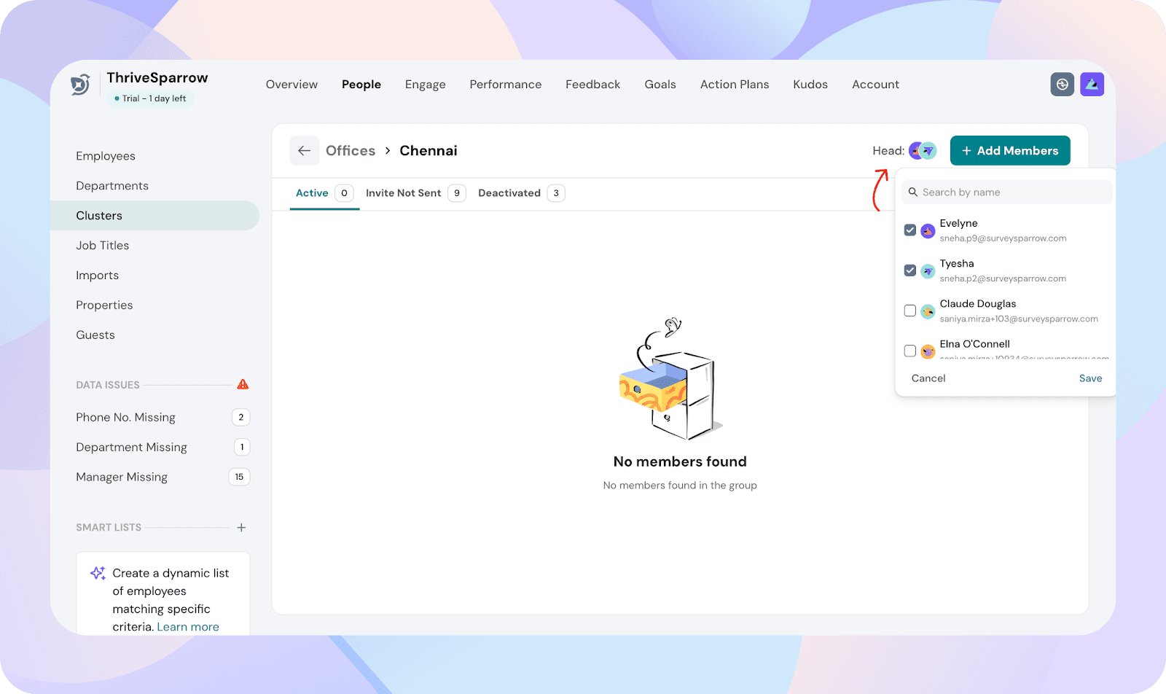Viewport: 1166px width, 694px height.
Task: Switch to the Deactivated tab
Action: (x=509, y=193)
